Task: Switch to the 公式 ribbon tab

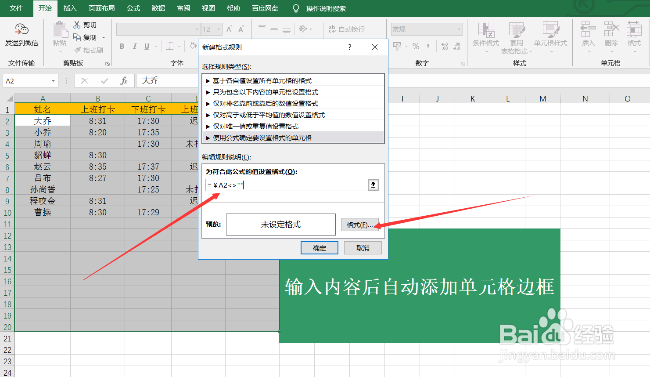Action: (133, 8)
